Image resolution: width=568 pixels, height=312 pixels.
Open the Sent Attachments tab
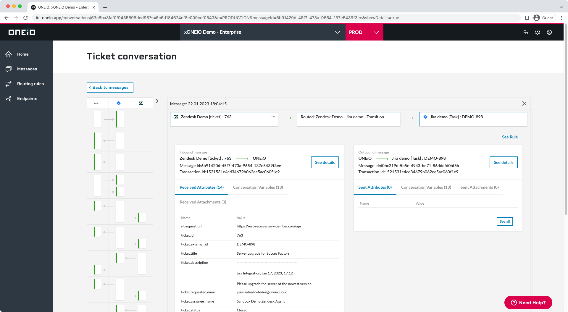(479, 187)
